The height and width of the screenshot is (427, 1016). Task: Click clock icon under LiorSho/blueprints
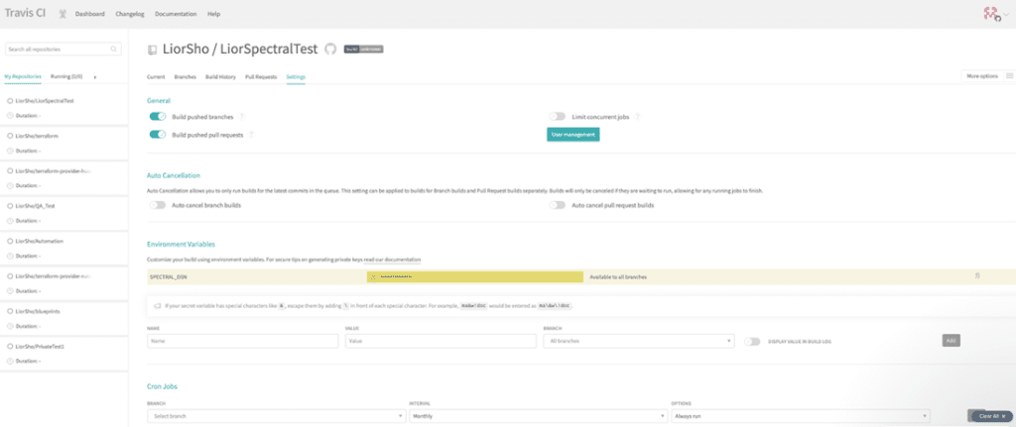[10, 326]
